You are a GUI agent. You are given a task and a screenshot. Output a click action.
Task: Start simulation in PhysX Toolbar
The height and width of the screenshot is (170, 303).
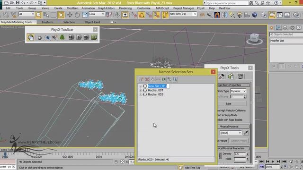(x=79, y=37)
